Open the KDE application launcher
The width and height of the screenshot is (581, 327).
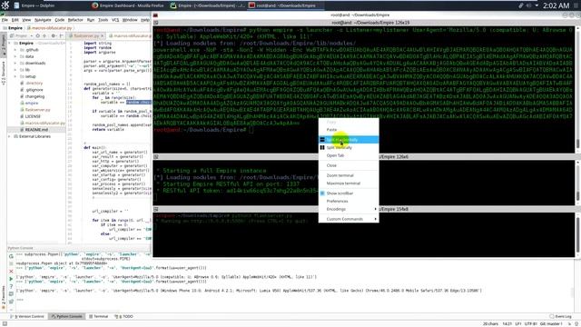tap(5, 5)
